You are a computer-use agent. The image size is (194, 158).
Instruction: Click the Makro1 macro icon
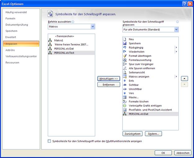coord(51,40)
